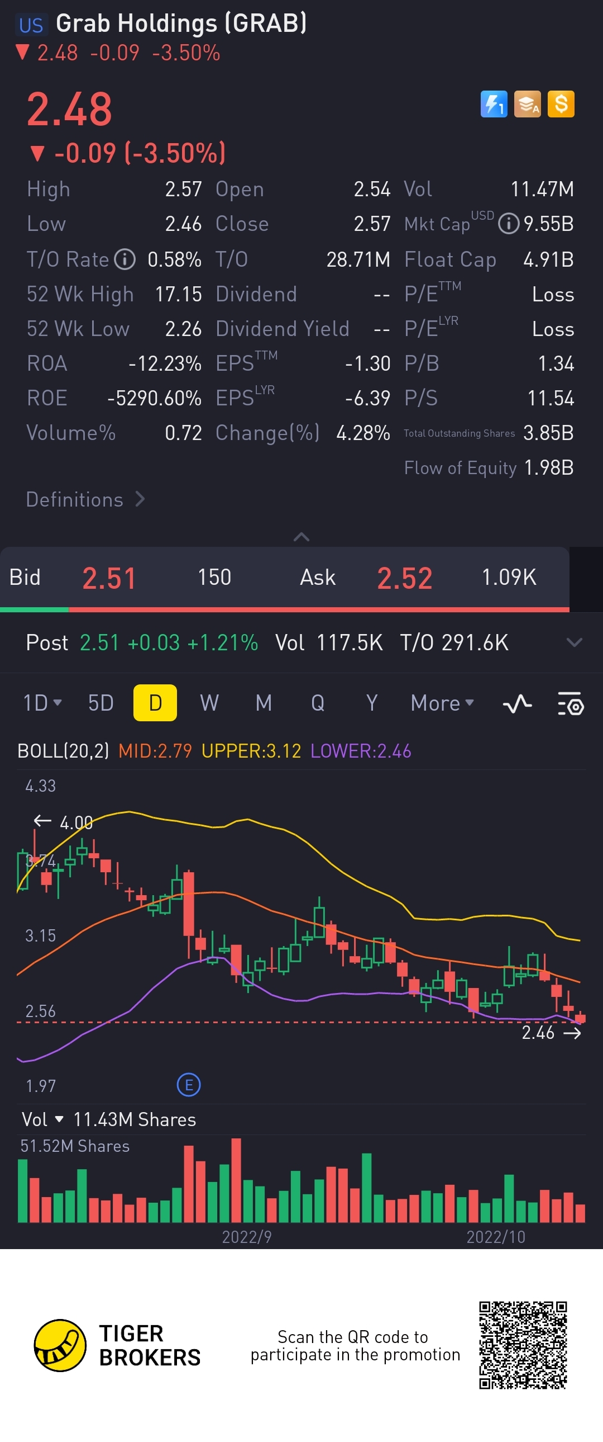
Task: Switch to M monthly chart tab
Action: click(264, 703)
